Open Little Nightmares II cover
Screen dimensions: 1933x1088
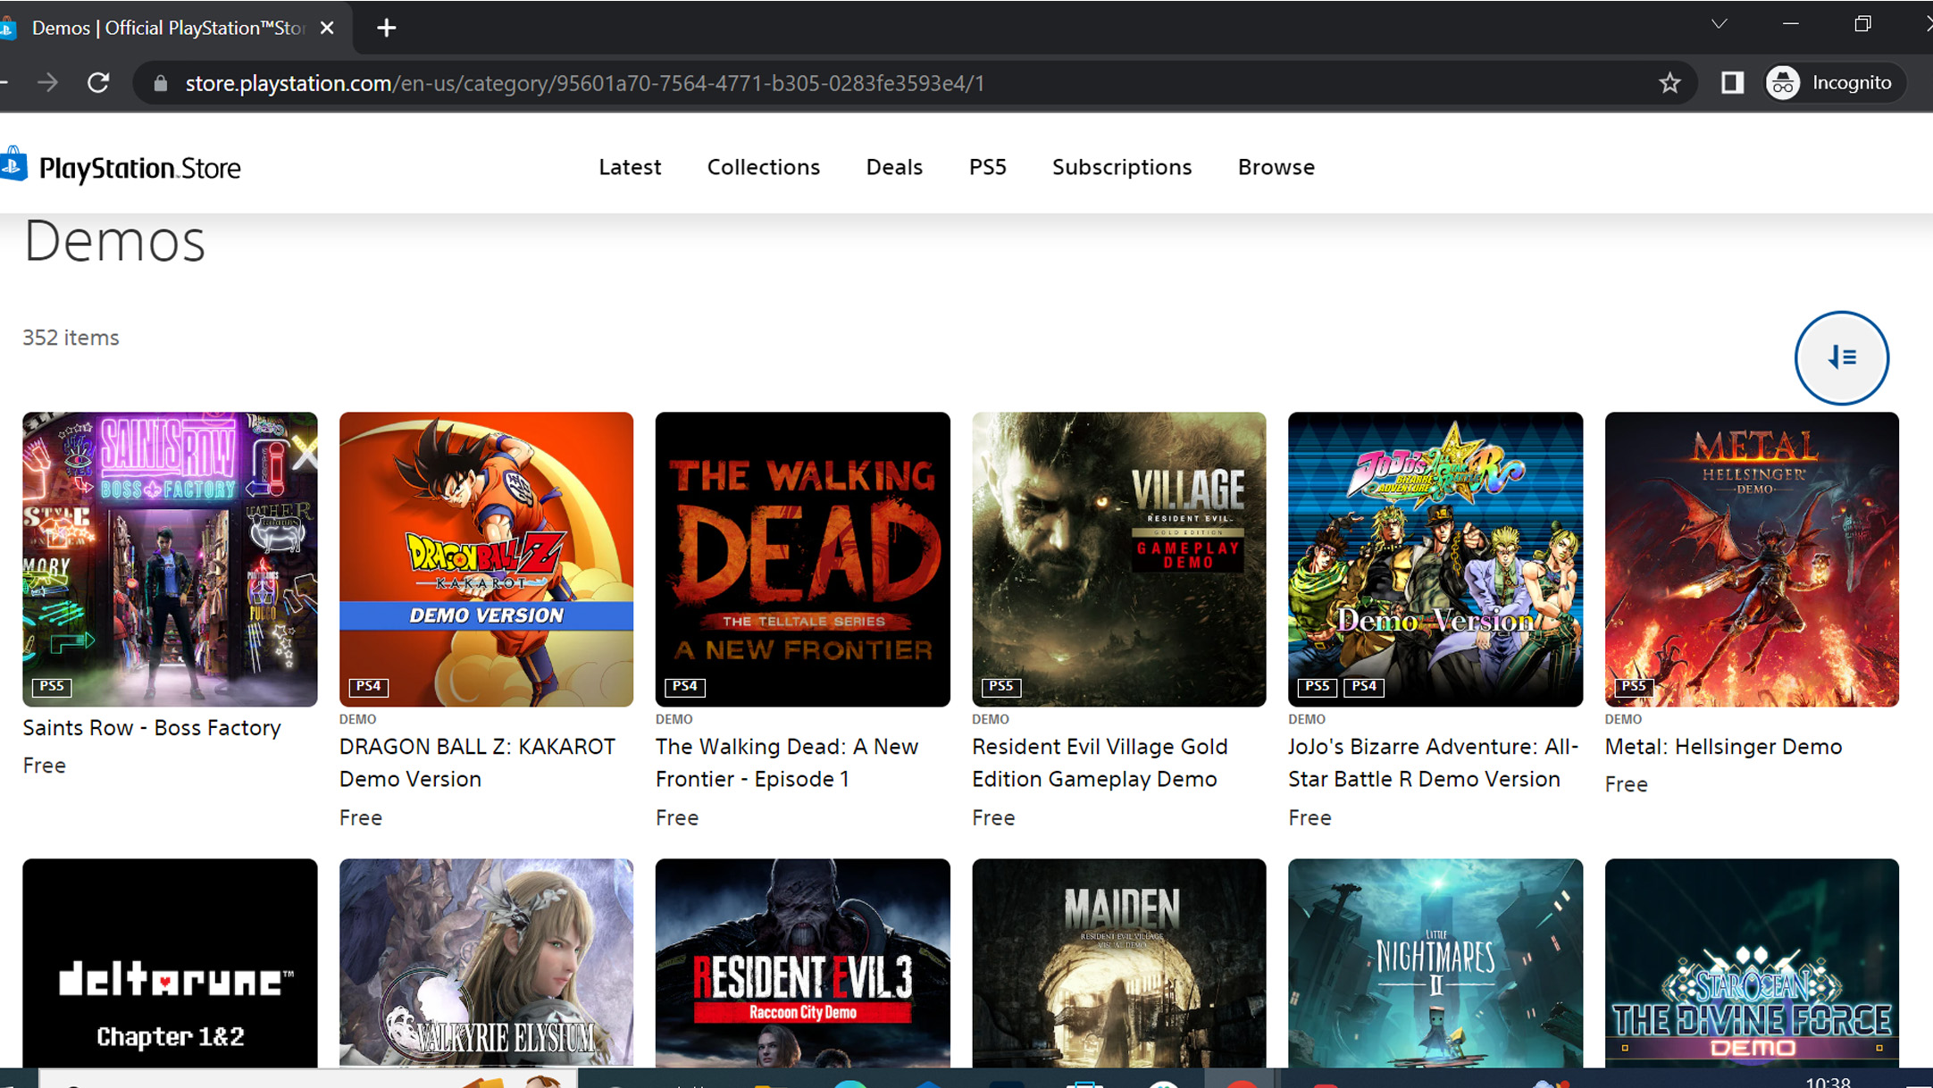coord(1435,963)
